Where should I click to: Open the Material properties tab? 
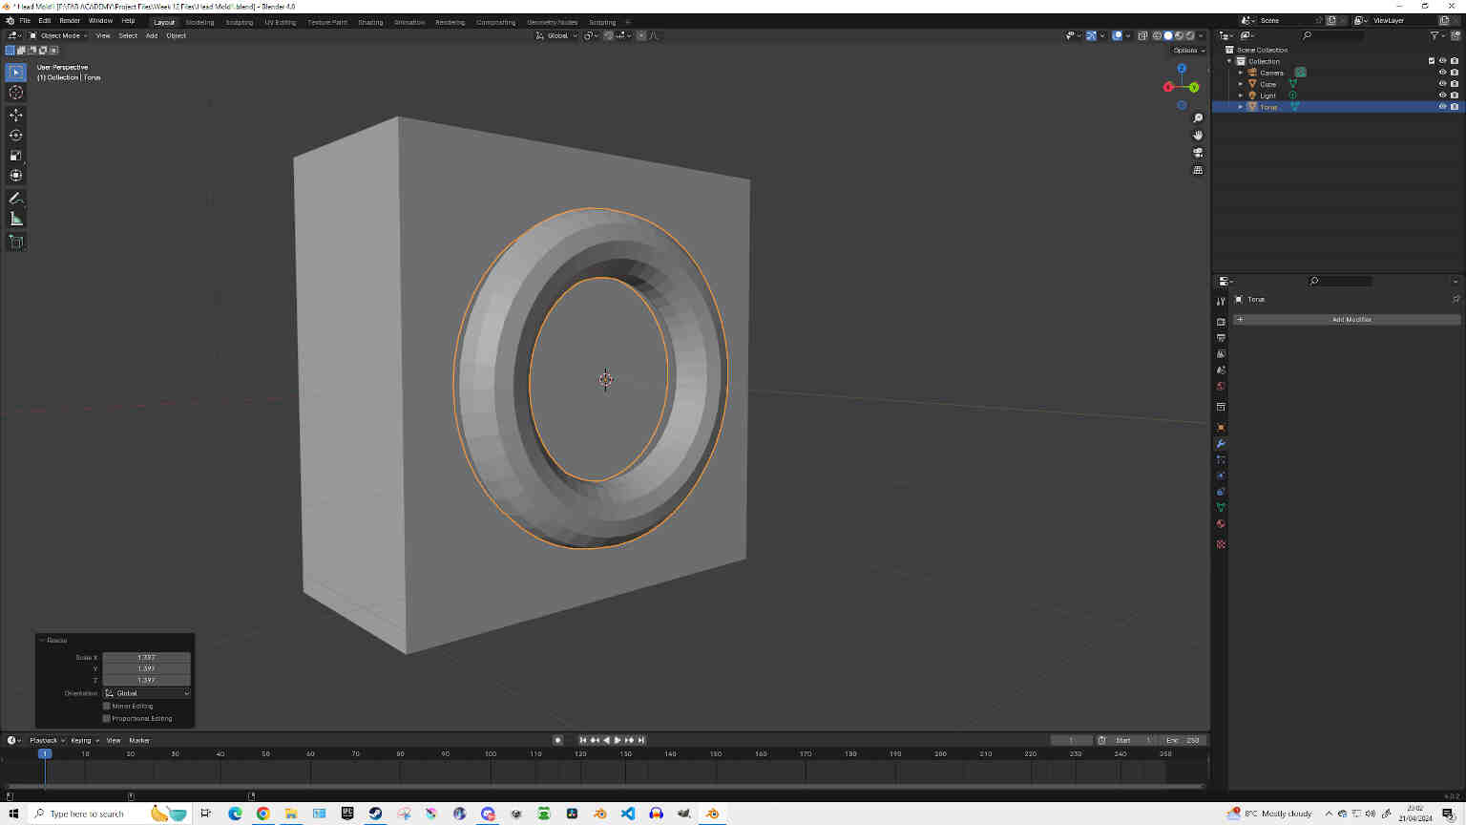1221,523
